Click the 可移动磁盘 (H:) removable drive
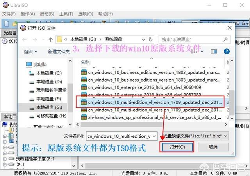The width and height of the screenshot is (250, 176). pyautogui.click(x=50, y=116)
